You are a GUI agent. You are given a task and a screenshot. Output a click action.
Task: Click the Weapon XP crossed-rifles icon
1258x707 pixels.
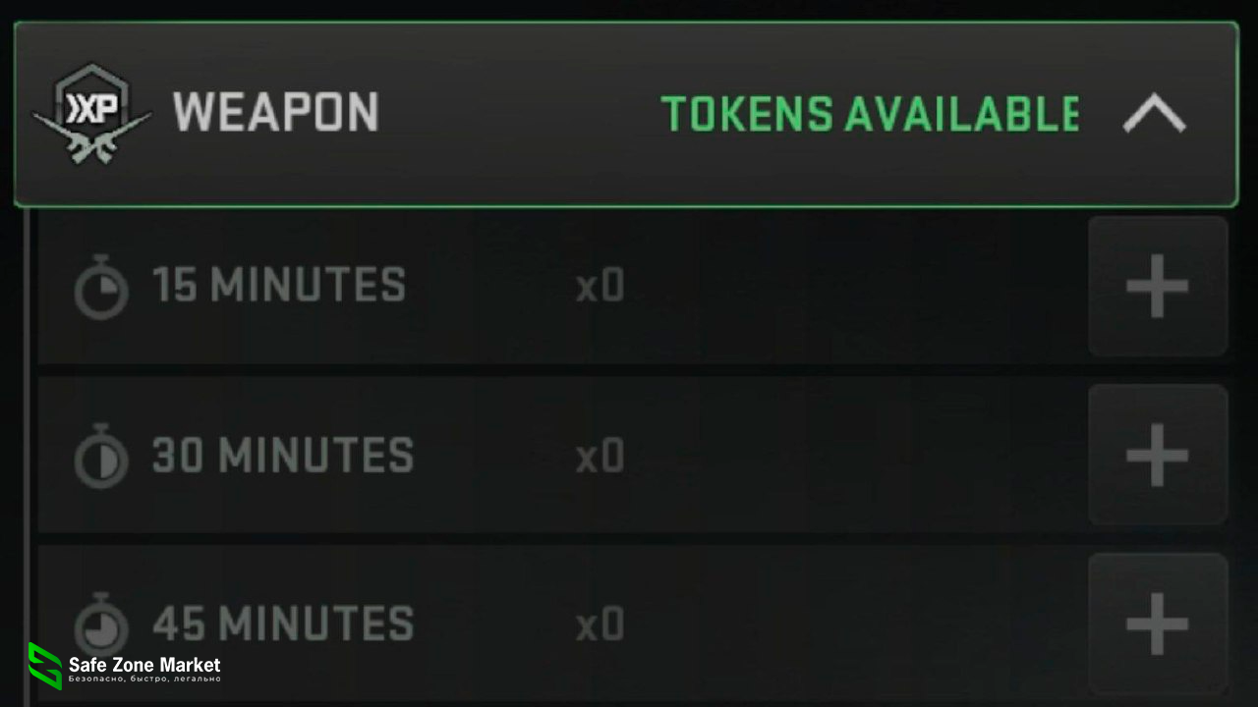(91, 114)
